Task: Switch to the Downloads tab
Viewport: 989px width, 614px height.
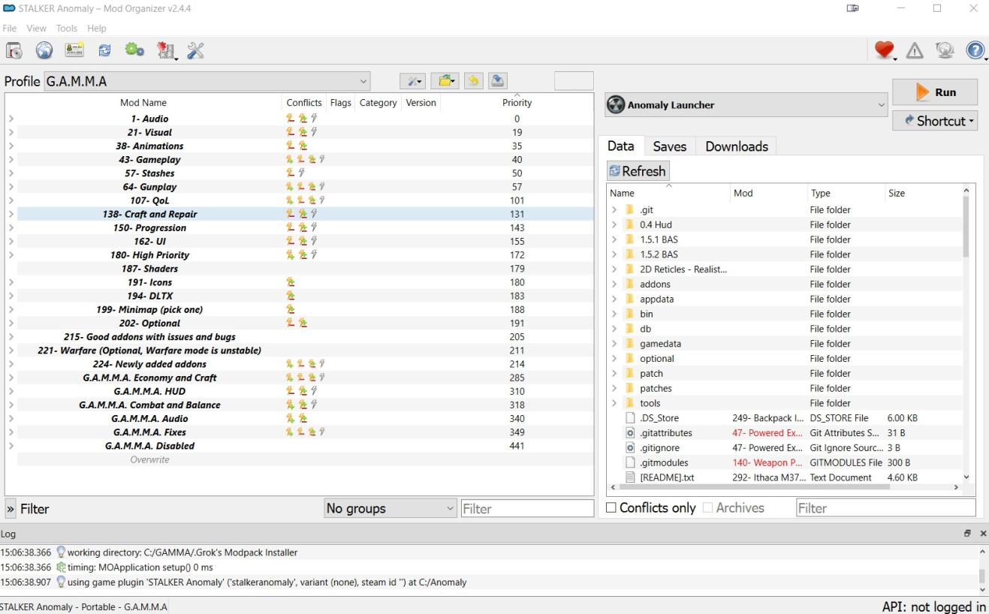Action: click(736, 146)
